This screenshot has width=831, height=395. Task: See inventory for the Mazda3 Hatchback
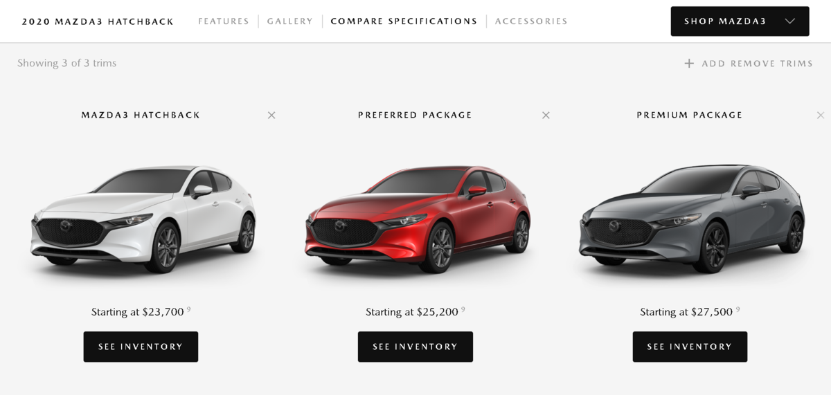point(141,347)
